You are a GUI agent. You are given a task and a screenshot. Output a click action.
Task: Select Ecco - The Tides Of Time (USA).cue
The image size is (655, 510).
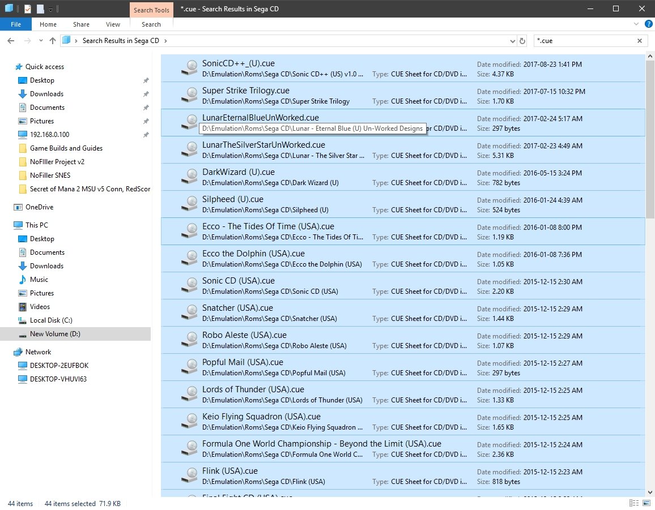(403, 231)
